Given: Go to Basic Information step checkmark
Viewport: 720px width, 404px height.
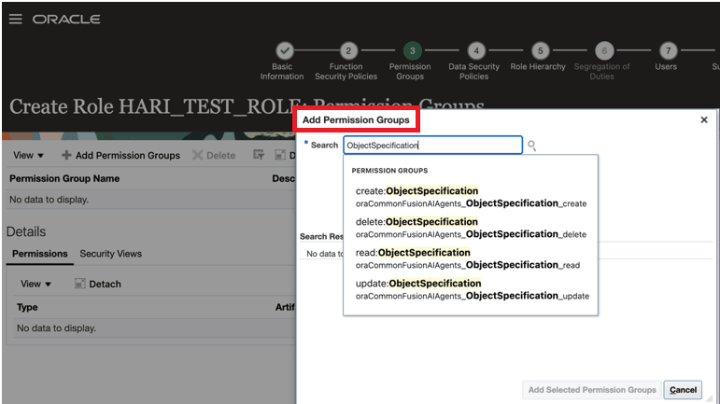Looking at the screenshot, I should point(285,50).
